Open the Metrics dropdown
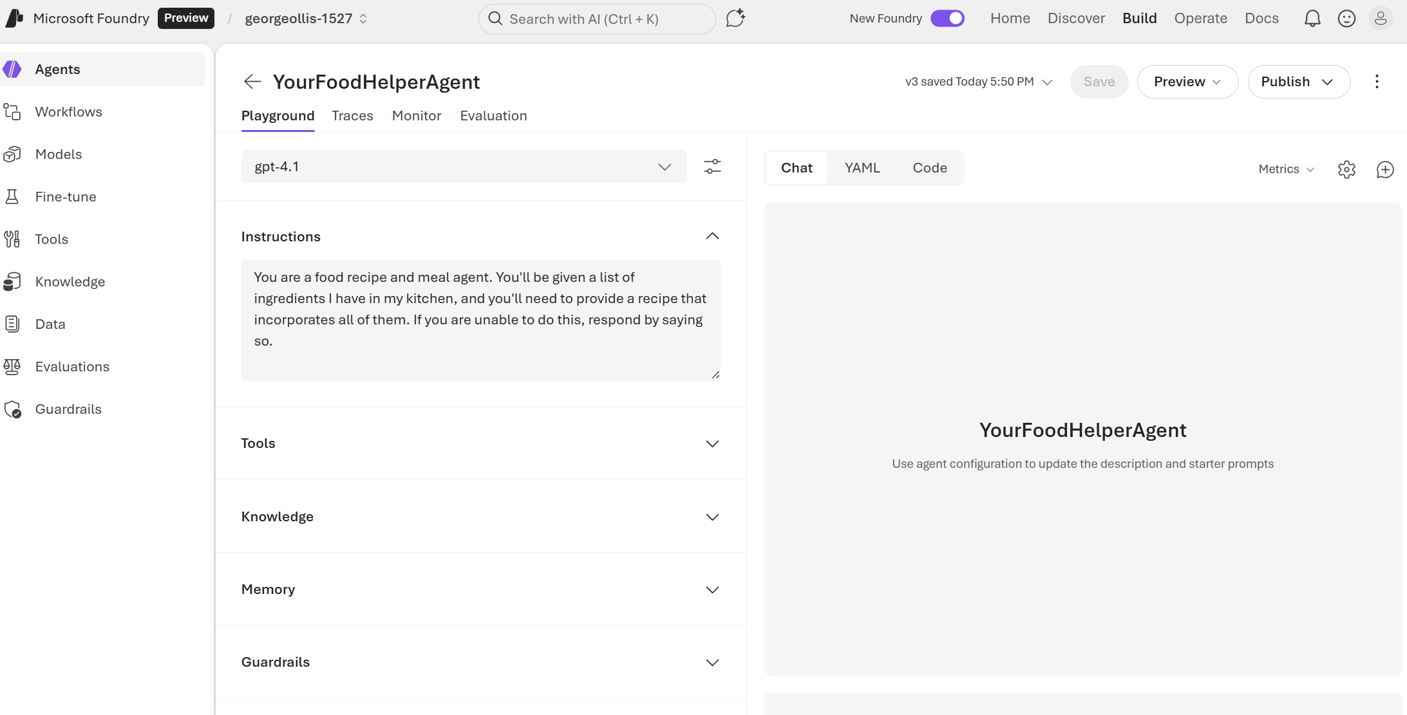Viewport: 1407px width, 715px height. [1286, 169]
